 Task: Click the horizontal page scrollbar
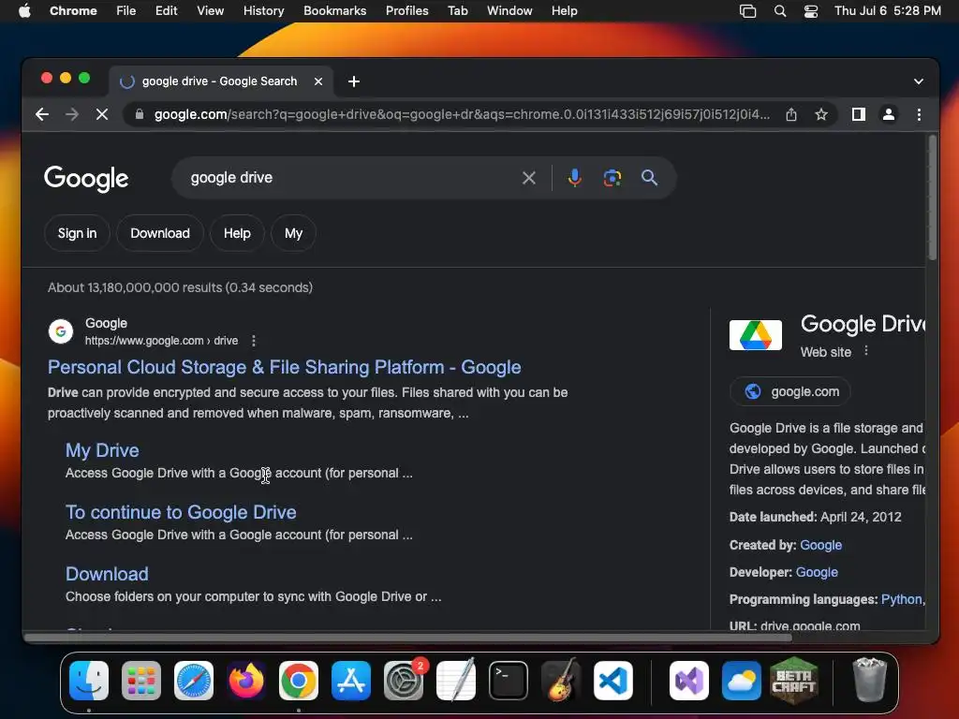tap(408, 638)
